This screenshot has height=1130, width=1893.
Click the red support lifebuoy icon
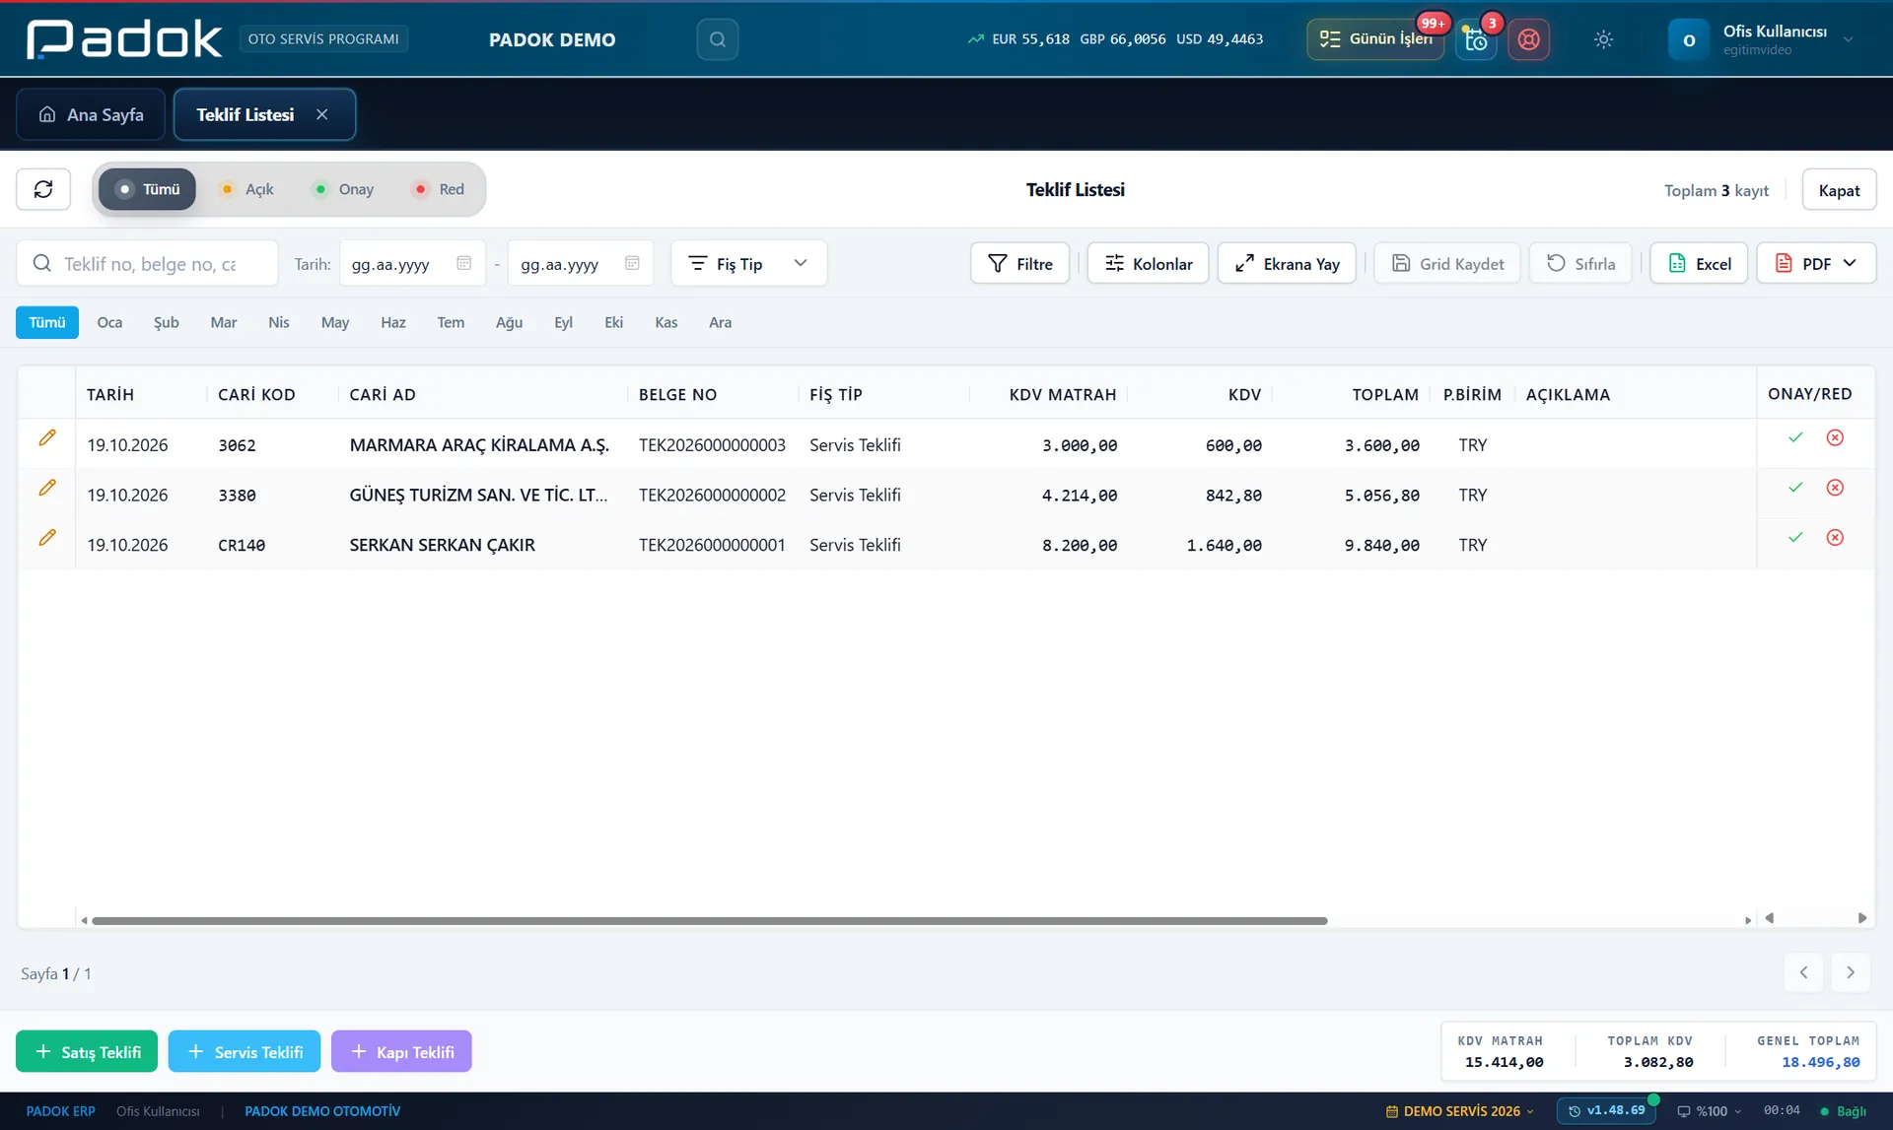(1528, 39)
